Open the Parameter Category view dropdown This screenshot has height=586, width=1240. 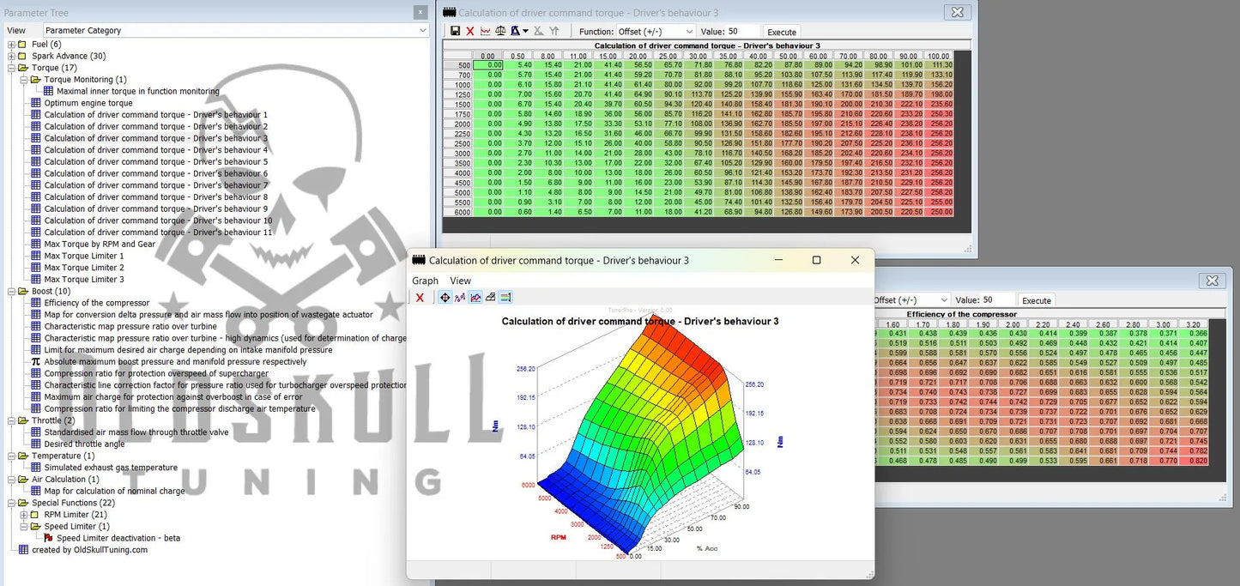235,30
